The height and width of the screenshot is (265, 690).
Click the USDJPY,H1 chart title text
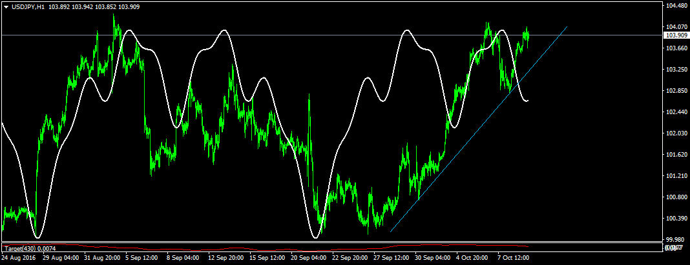pyautogui.click(x=27, y=6)
